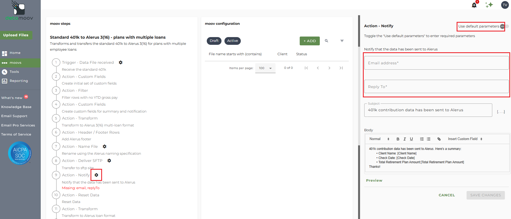The image size is (511, 219).
Task: Click the AICPA SOC badge
Action: pyautogui.click(x=20, y=153)
